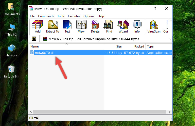Run the Test archive tool
The height and width of the screenshot is (126, 195).
tap(67, 26)
